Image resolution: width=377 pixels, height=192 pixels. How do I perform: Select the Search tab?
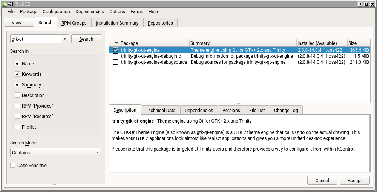(x=46, y=22)
